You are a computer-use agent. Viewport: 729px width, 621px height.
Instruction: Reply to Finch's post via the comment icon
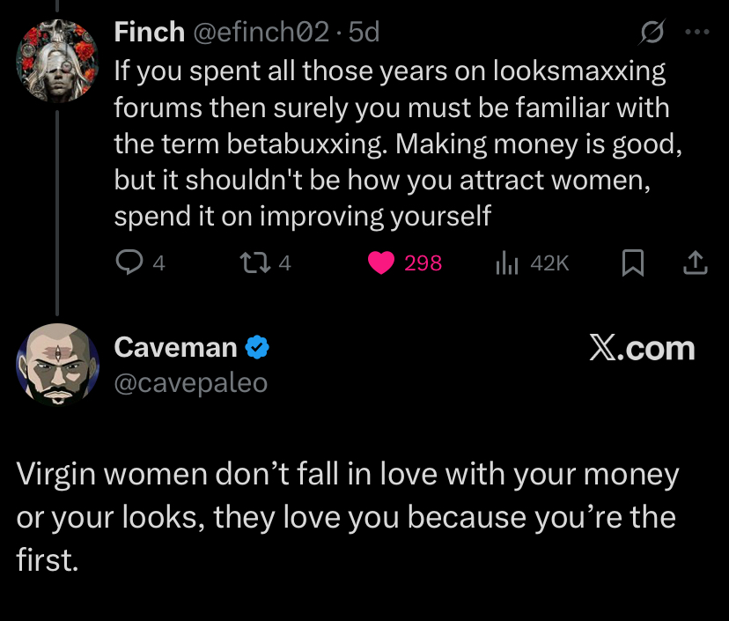point(130,262)
